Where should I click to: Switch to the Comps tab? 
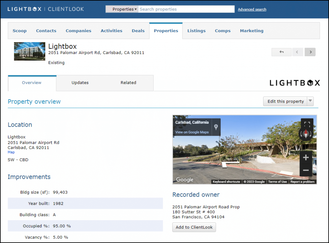point(223,31)
